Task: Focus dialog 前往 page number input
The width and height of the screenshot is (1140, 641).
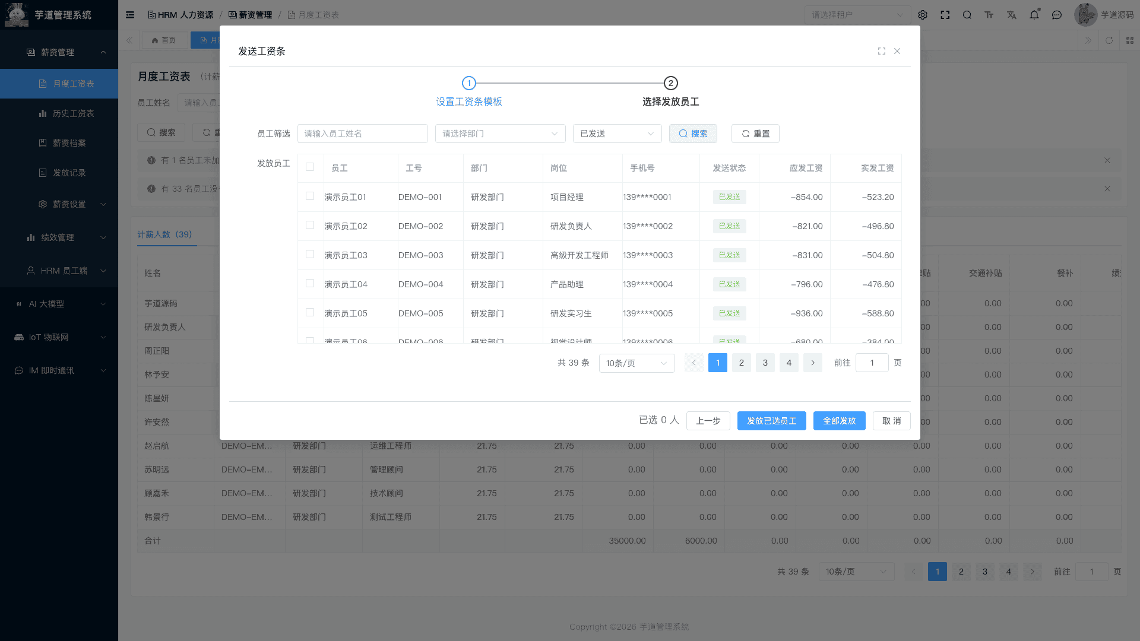Action: tap(872, 363)
